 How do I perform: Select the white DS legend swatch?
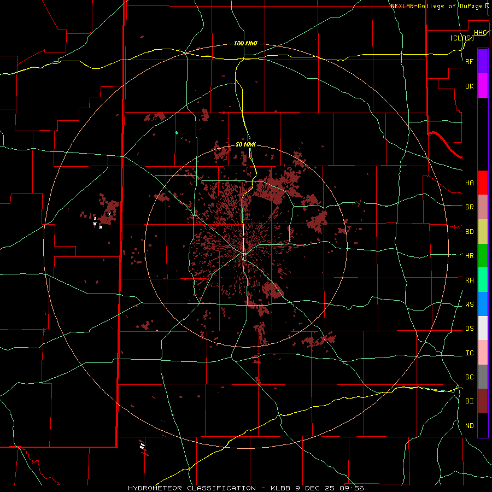pyautogui.click(x=483, y=328)
